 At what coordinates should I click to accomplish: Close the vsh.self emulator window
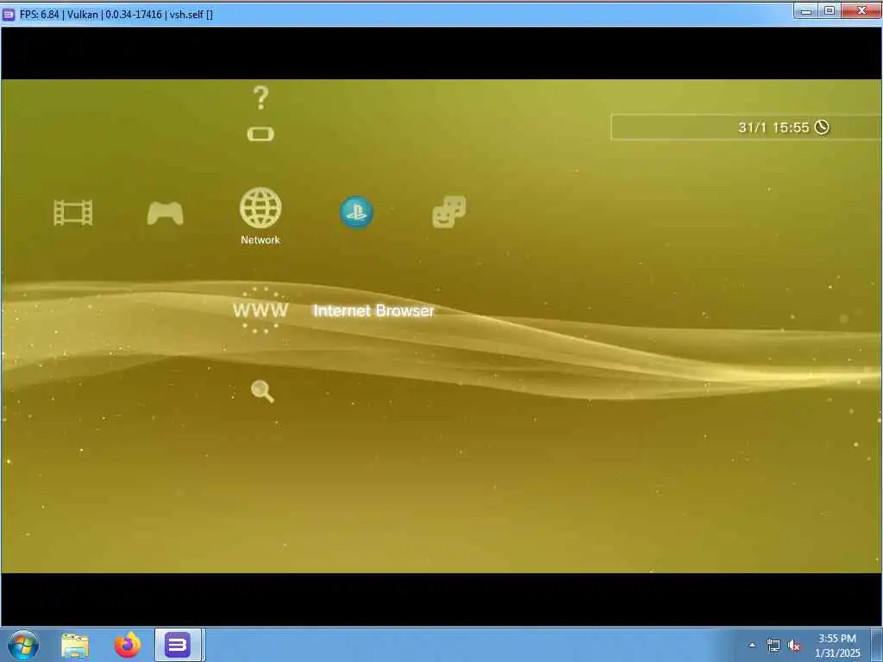tap(861, 10)
